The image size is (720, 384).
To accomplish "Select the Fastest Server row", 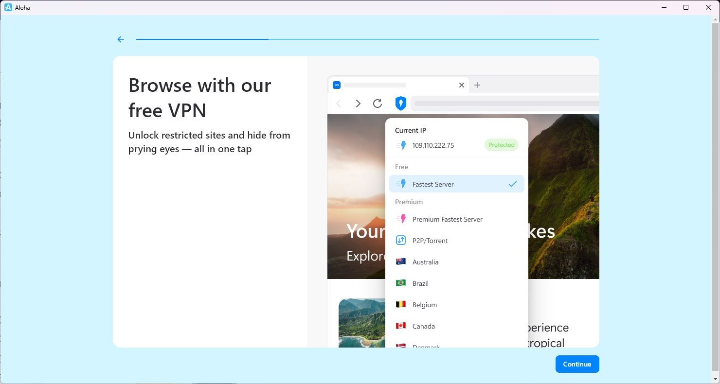I will [x=457, y=184].
